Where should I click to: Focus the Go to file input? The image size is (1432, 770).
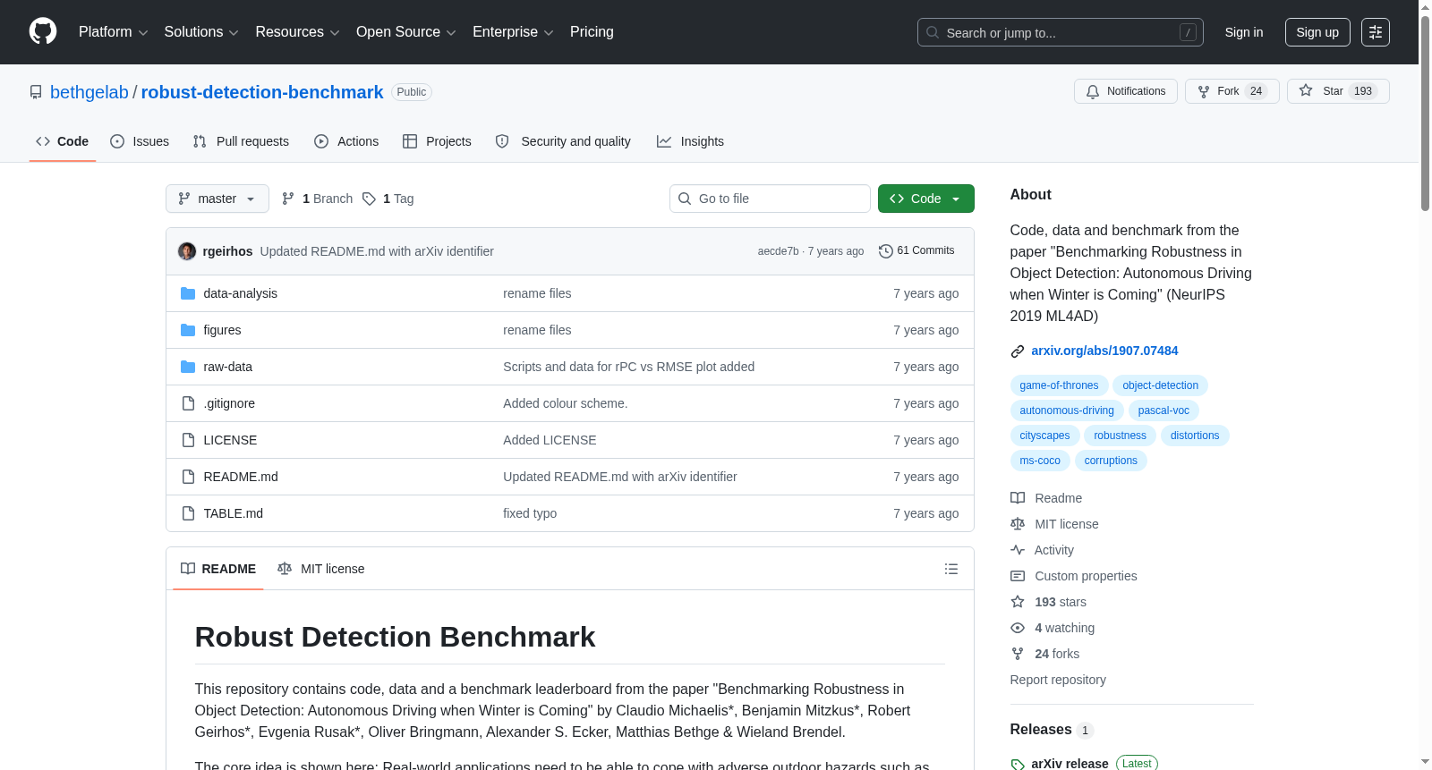click(x=770, y=199)
